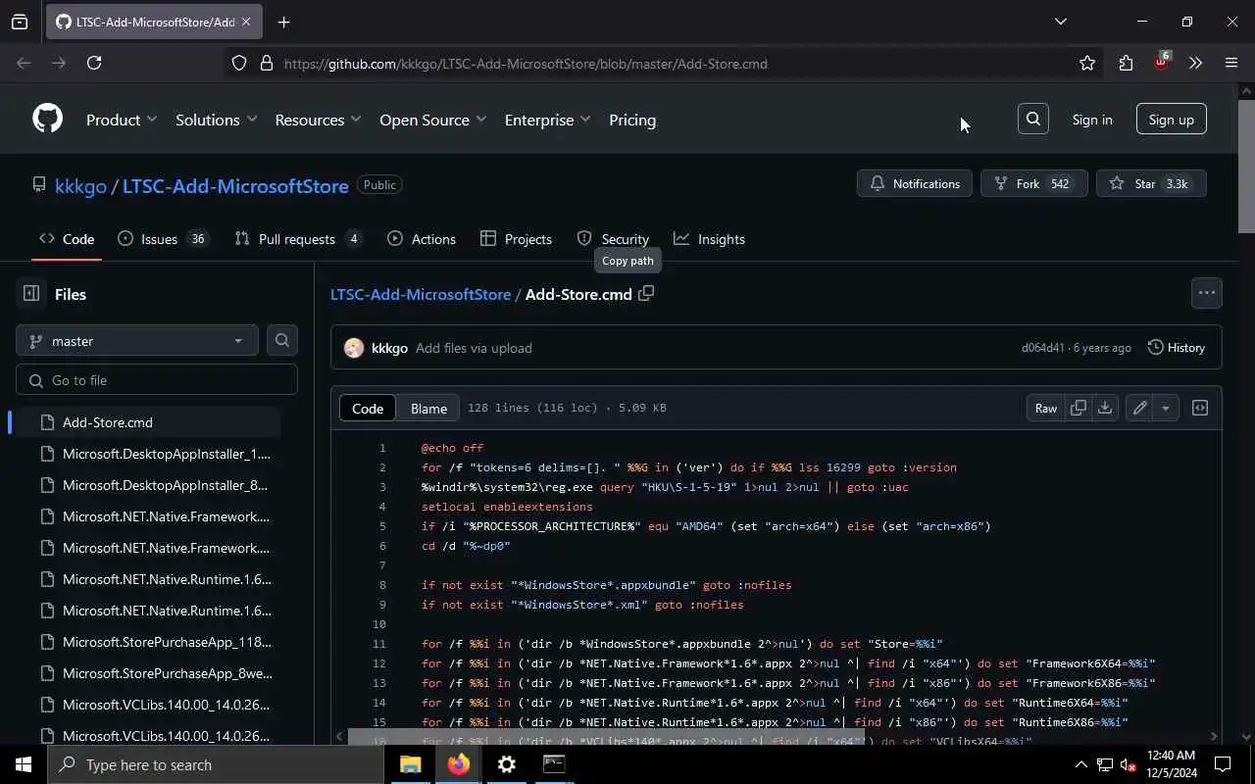Download raw file icon
Image resolution: width=1255 pixels, height=784 pixels.
1105,408
